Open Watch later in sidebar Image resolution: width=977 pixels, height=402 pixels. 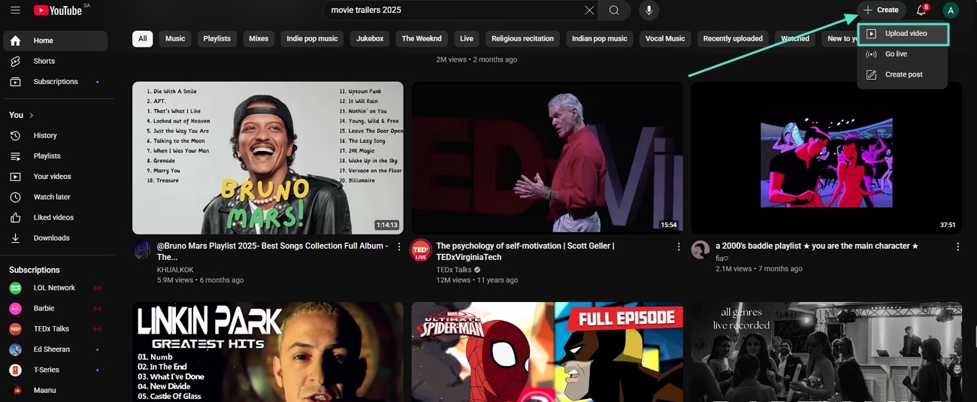56,197
